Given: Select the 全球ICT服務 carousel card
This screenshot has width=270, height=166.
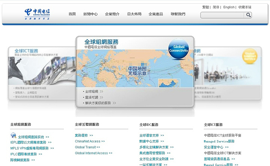Looking at the screenshot, I should (42, 73).
